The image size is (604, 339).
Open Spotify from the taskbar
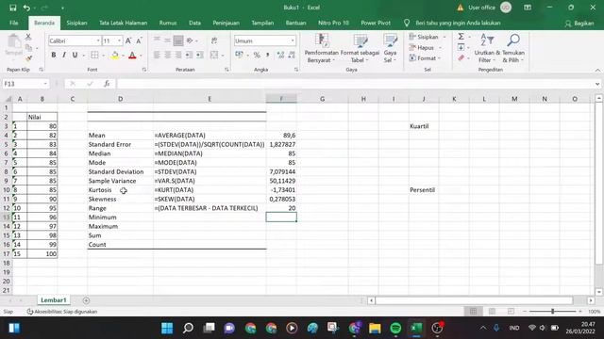coord(395,328)
